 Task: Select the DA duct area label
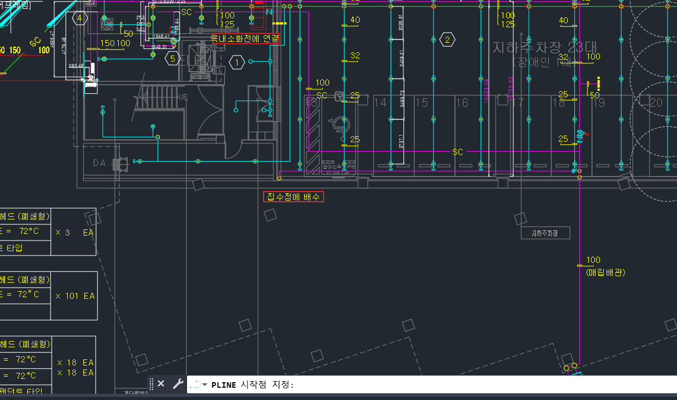(x=99, y=163)
